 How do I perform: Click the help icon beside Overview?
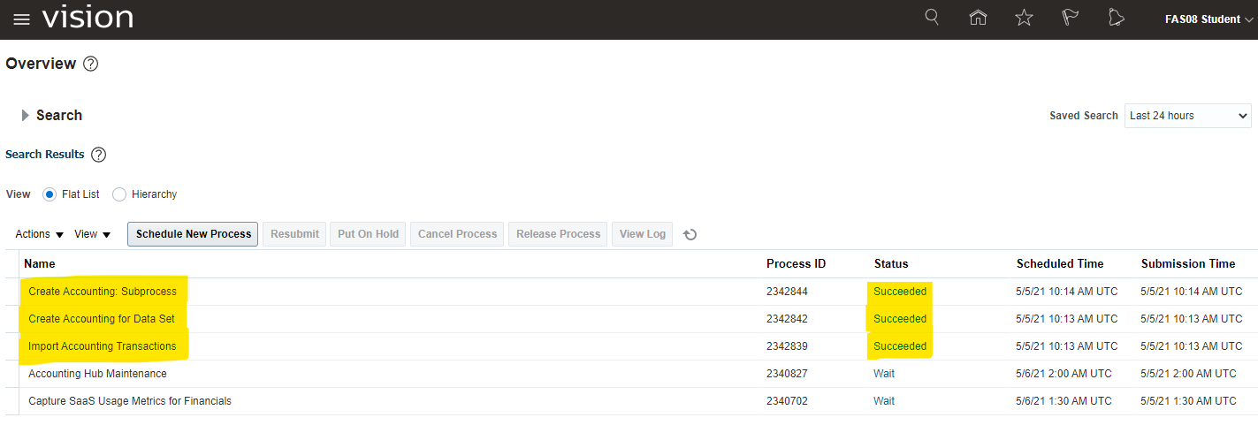coord(90,64)
